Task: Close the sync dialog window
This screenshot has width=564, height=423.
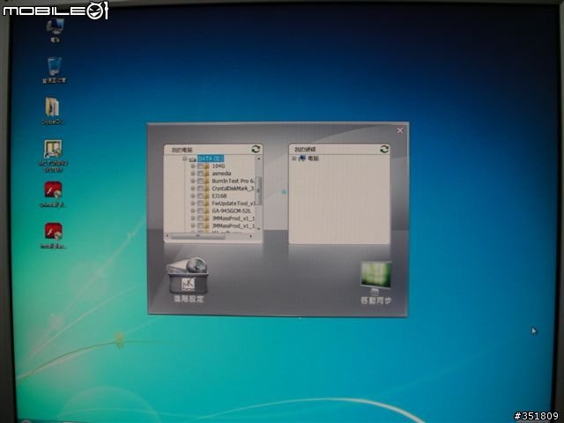Action: 400,130
